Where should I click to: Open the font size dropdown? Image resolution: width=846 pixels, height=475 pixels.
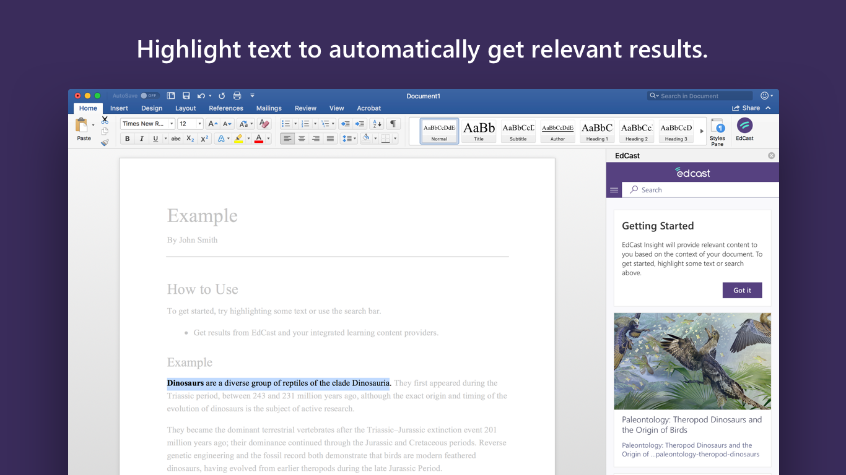pyautogui.click(x=199, y=124)
